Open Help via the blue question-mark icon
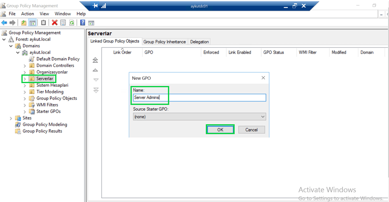Image resolution: width=389 pixels, height=202 pixels. (83, 23)
